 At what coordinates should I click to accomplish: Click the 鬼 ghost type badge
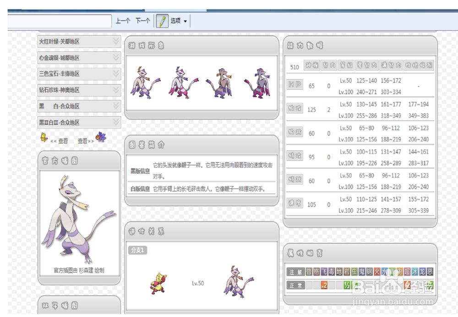click(362, 272)
